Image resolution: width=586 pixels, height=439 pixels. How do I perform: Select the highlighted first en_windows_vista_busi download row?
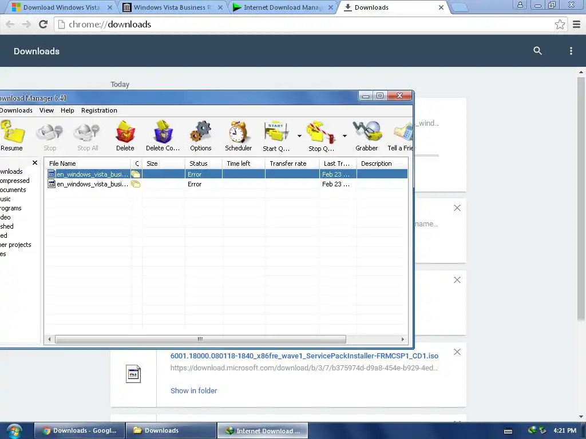coord(227,174)
